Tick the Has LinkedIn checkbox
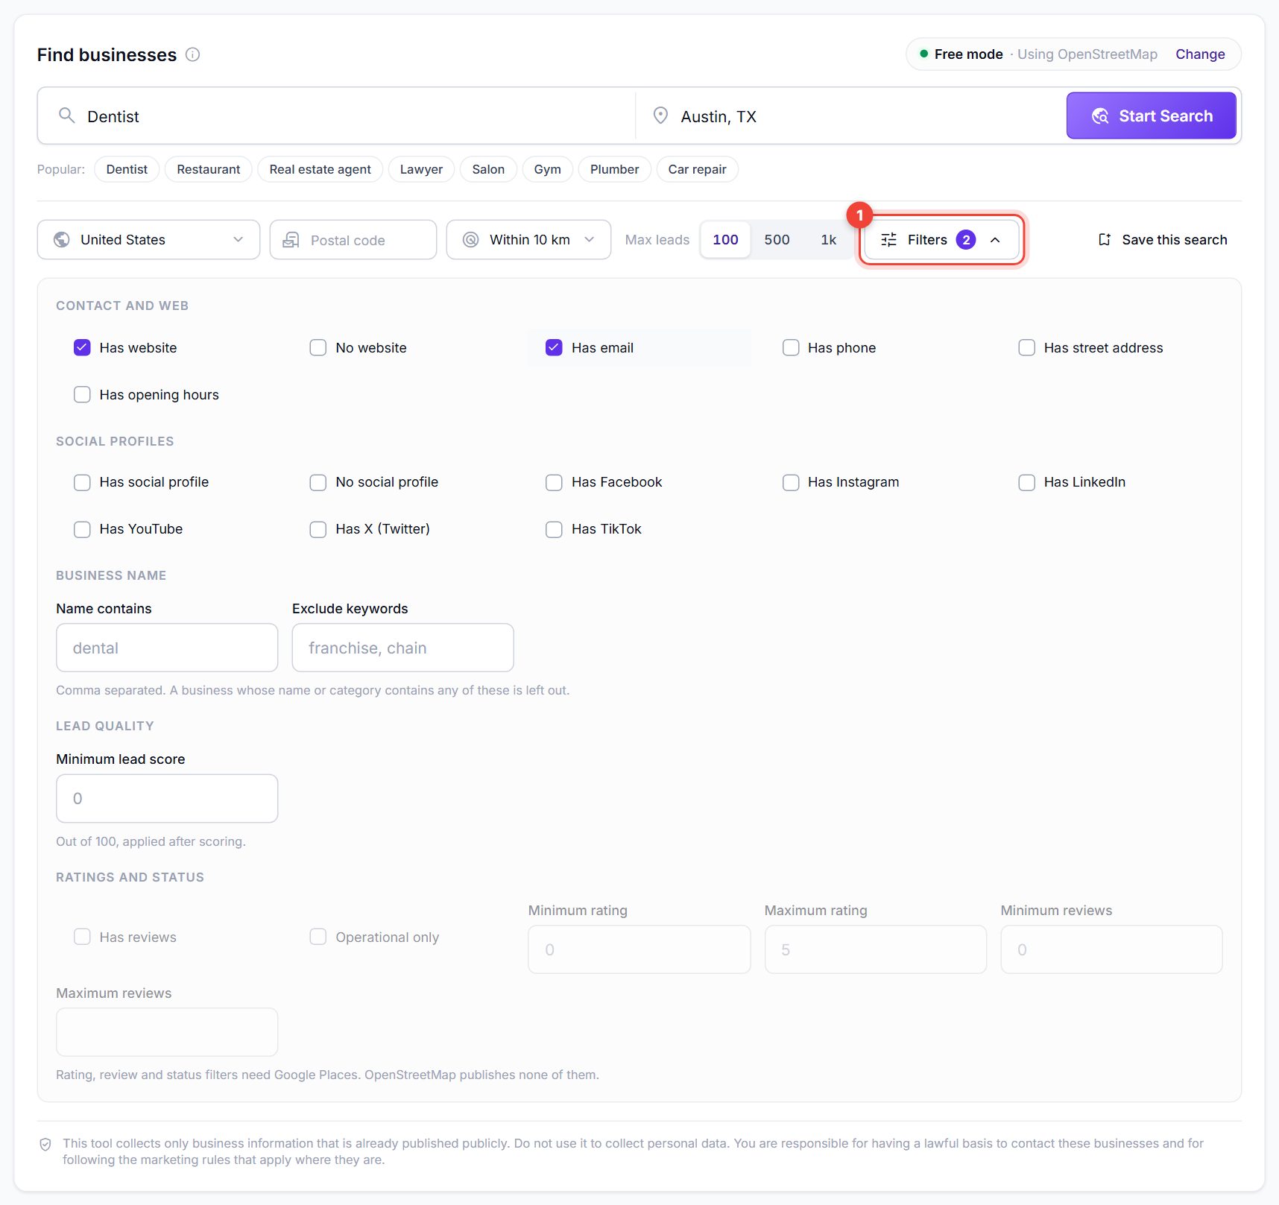 1027,482
